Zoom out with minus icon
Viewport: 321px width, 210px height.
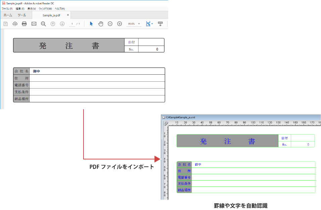coord(110,24)
